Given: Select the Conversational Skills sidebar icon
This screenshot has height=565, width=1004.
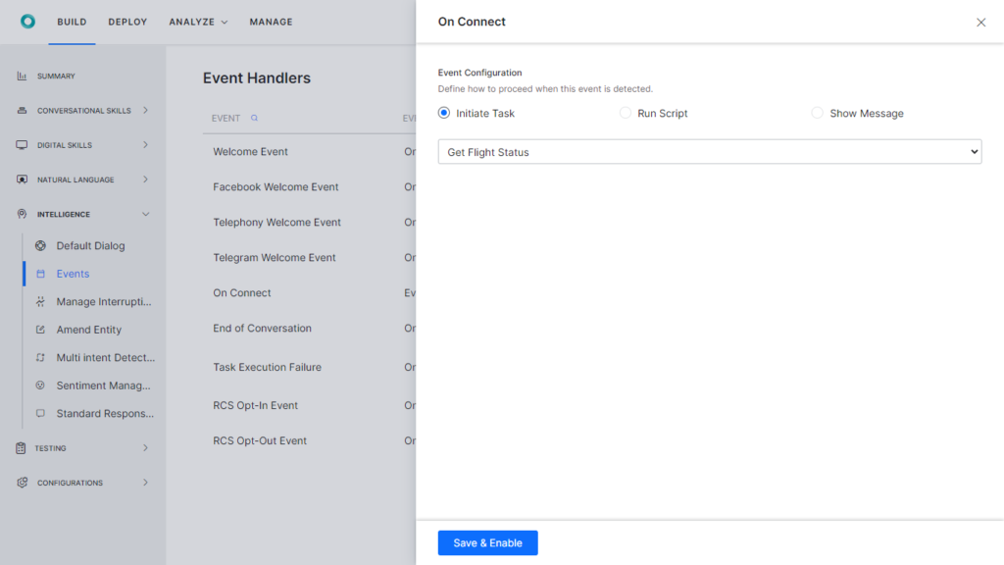Looking at the screenshot, I should [22, 110].
